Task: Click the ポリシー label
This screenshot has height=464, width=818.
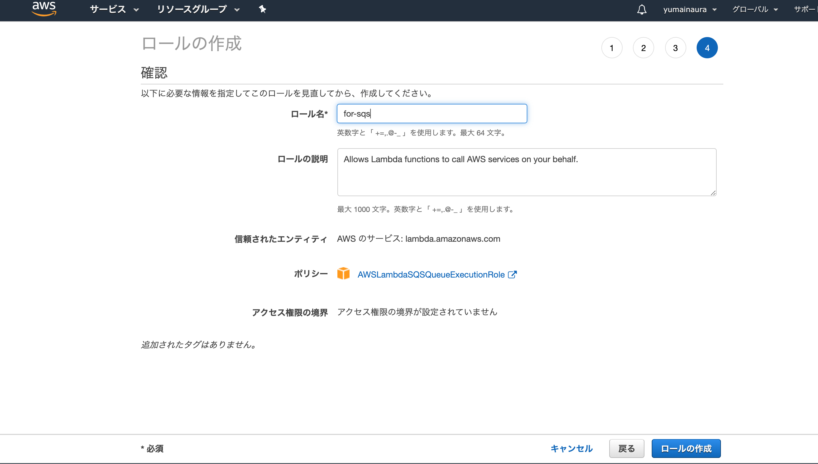Action: [311, 273]
